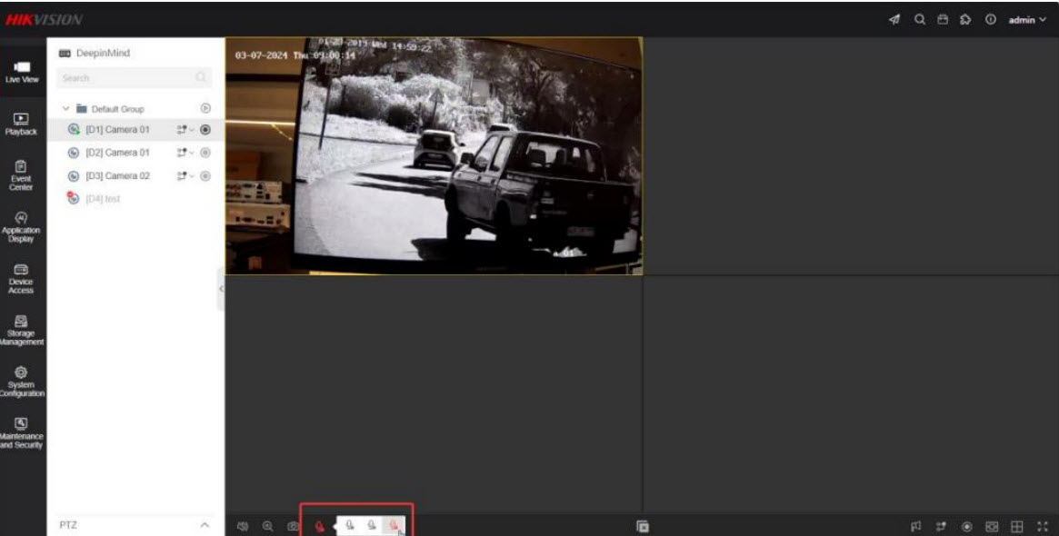Select D2 Camera 01 in the camera list

[x=117, y=153]
